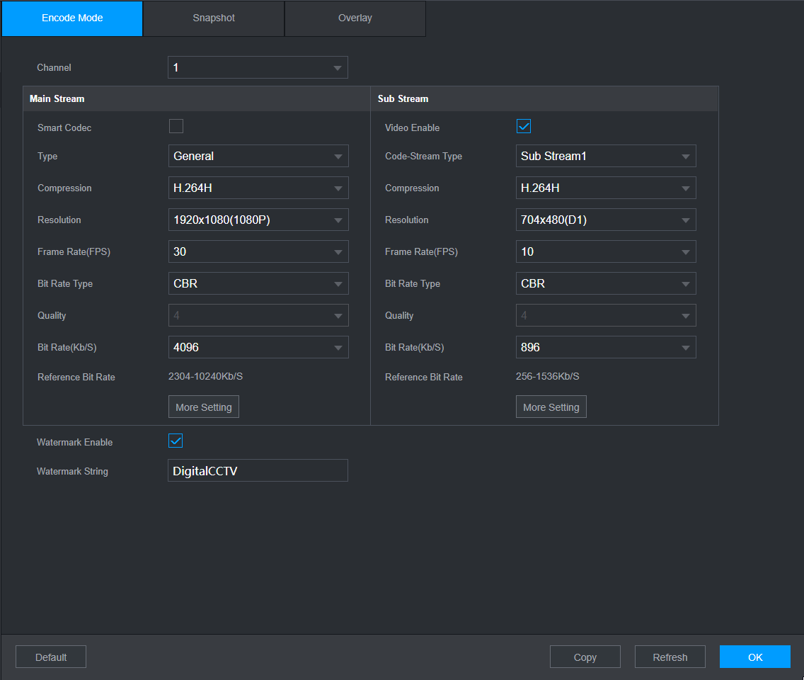Screen dimensions: 804x680
Task: Change Sub Stream Resolution from 704x480
Action: (x=606, y=220)
